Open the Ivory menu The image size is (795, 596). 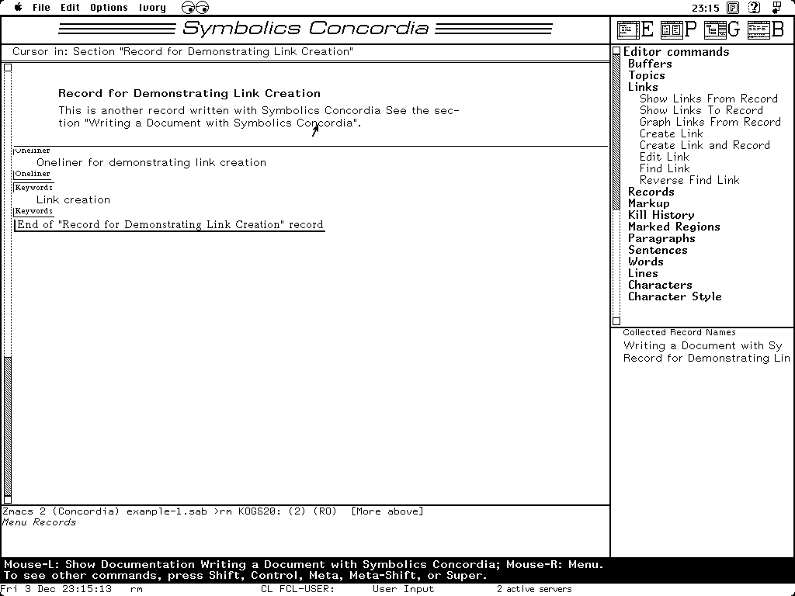153,8
